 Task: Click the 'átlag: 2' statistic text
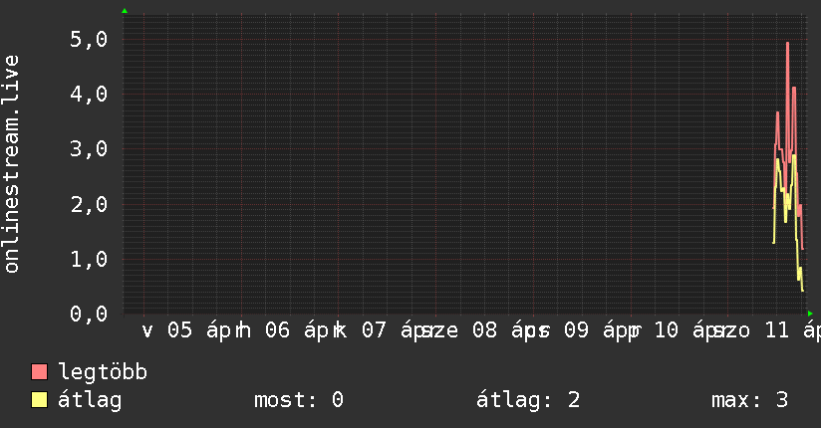pos(529,400)
